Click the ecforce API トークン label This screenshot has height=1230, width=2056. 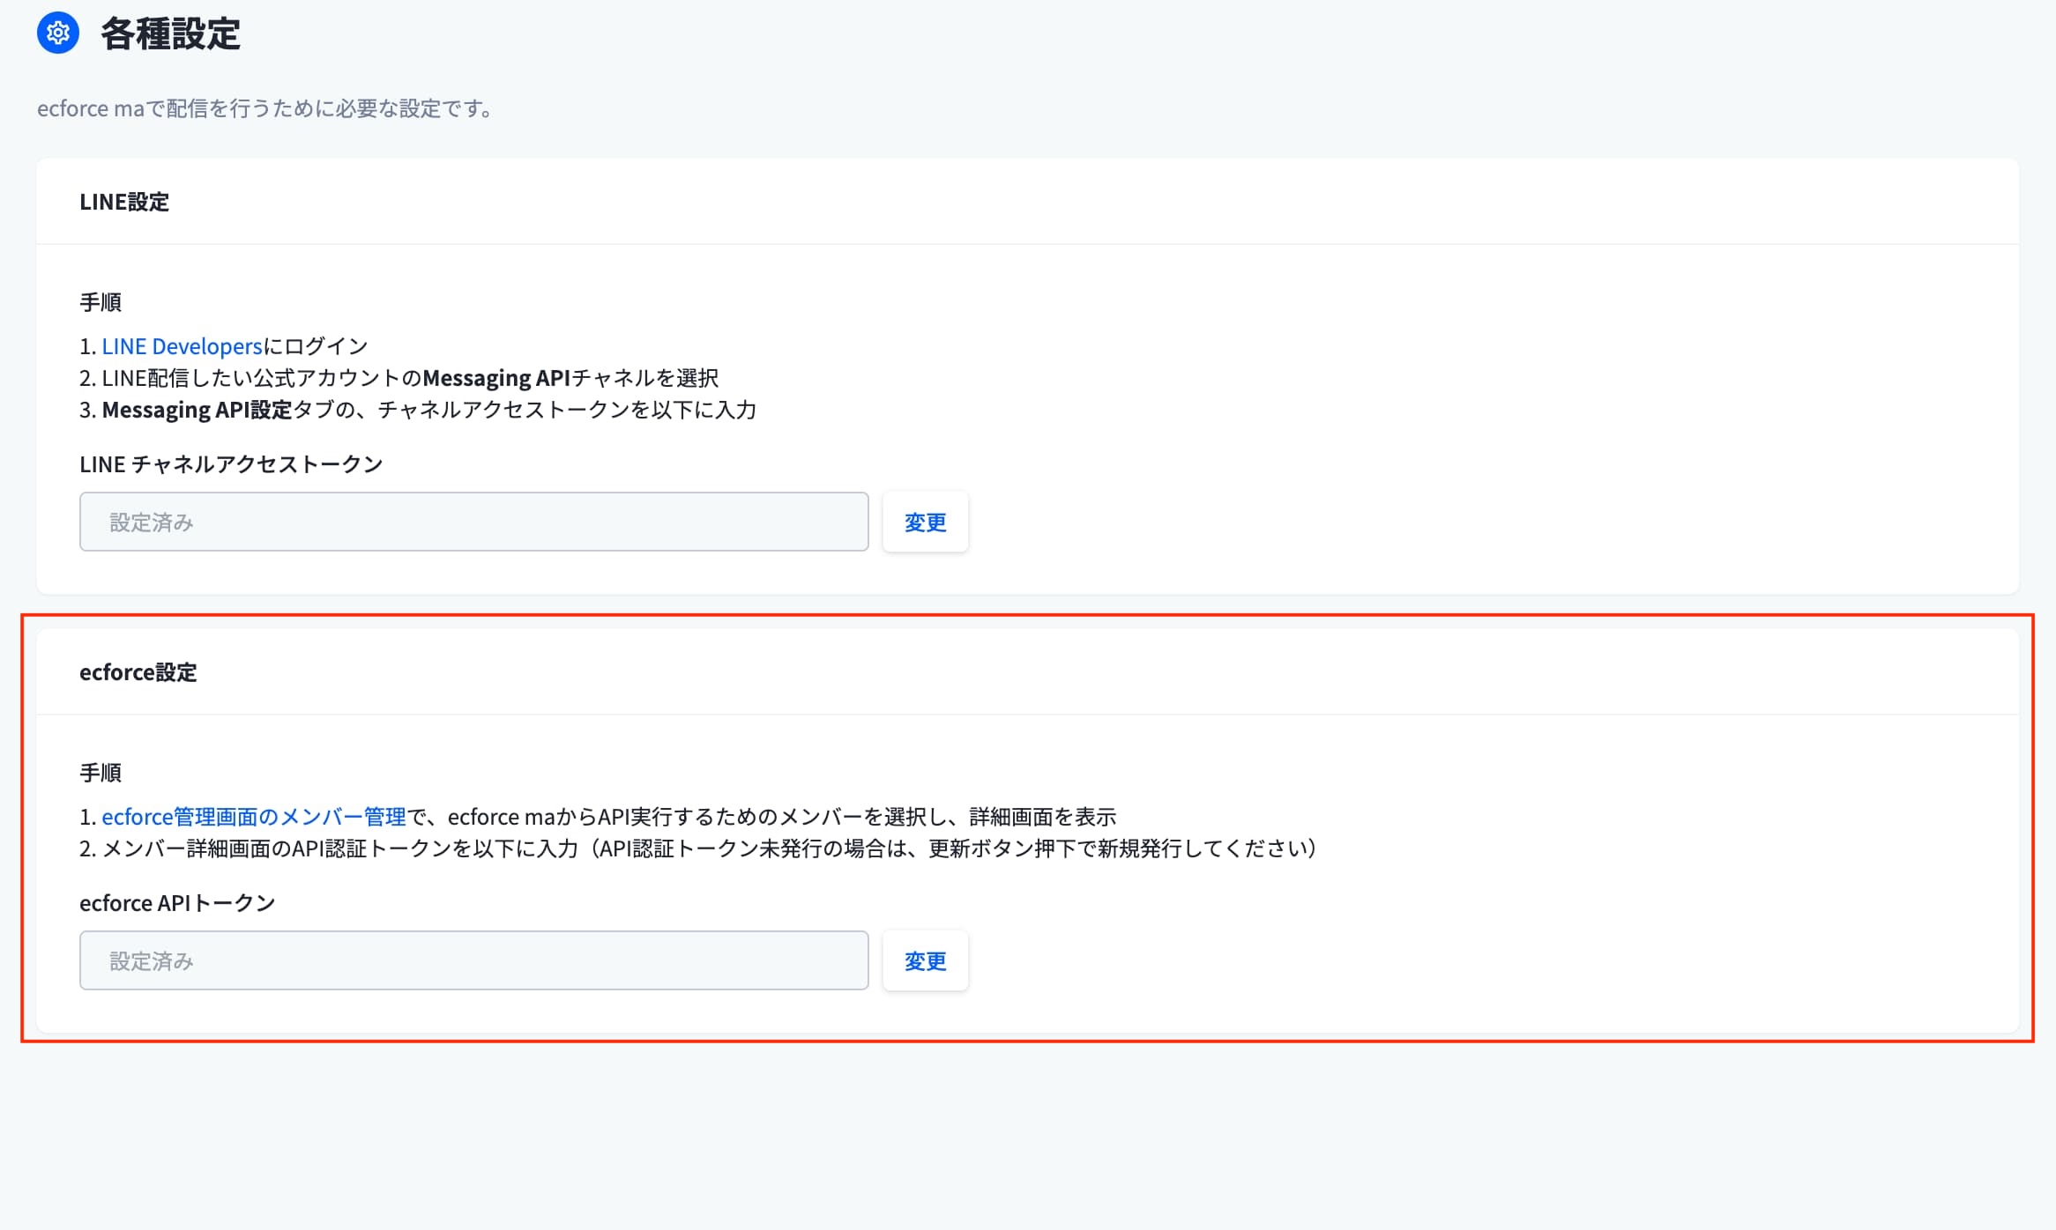(x=177, y=903)
